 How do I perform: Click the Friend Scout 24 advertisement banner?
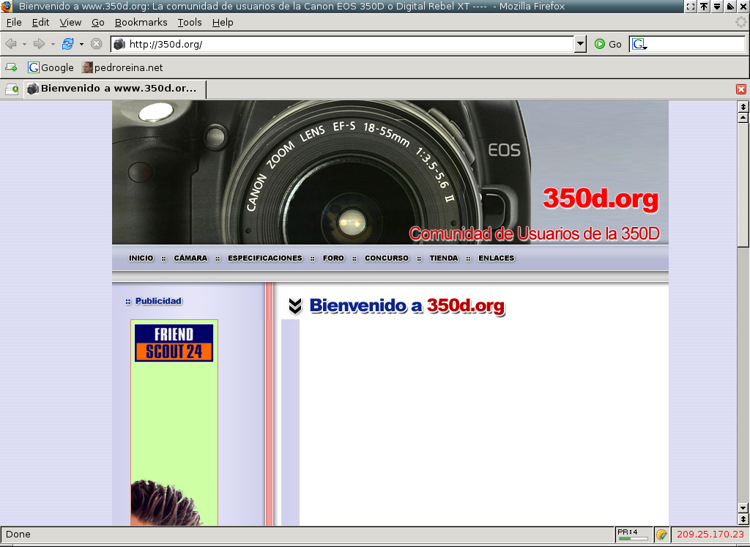click(174, 343)
